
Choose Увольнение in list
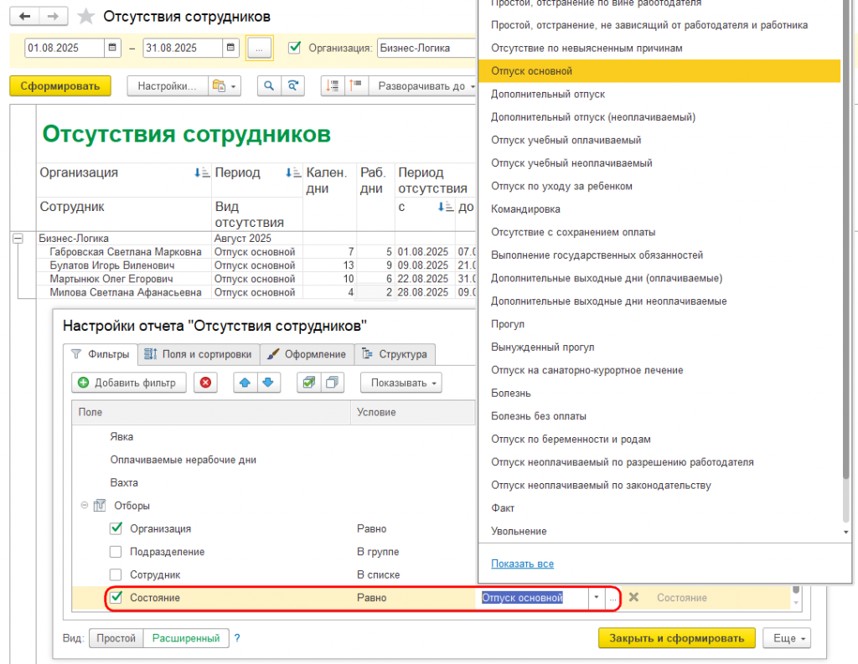point(659,531)
